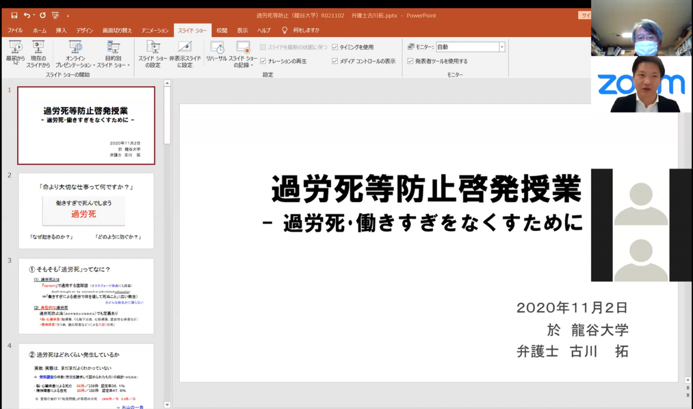This screenshot has height=409, width=693.
Task: Start slideshow from beginning (最初から)
Action: (x=15, y=54)
